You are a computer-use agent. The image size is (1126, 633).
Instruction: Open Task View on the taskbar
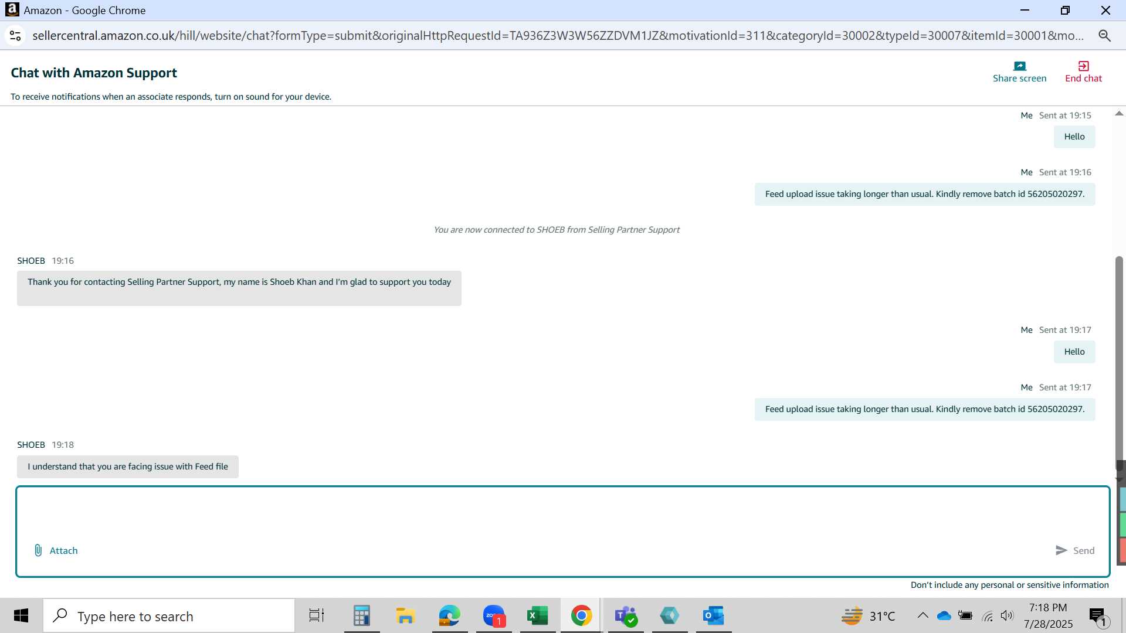(317, 615)
